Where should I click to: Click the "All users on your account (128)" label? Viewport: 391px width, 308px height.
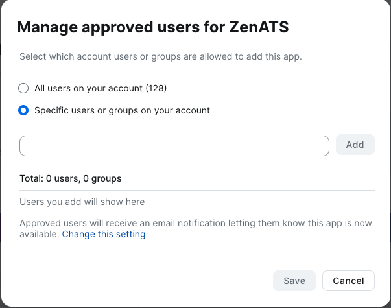[x=95, y=88]
